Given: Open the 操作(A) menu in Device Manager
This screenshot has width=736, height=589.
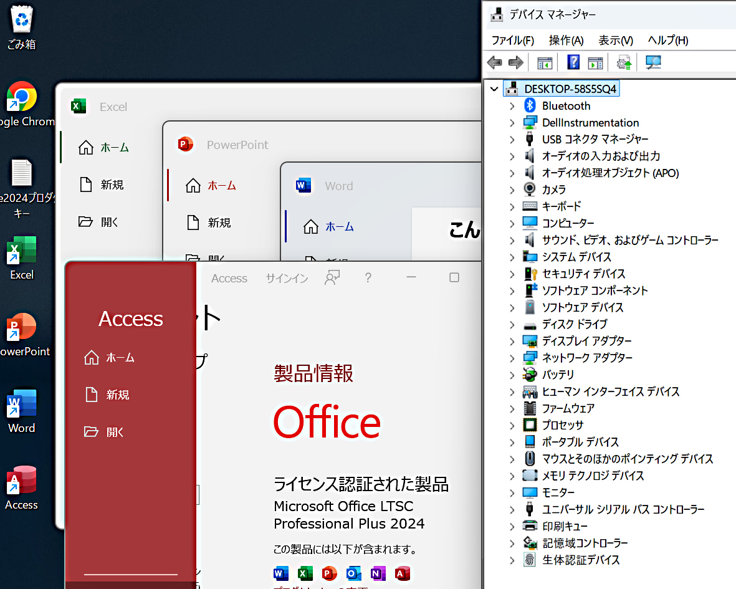Looking at the screenshot, I should coord(566,41).
